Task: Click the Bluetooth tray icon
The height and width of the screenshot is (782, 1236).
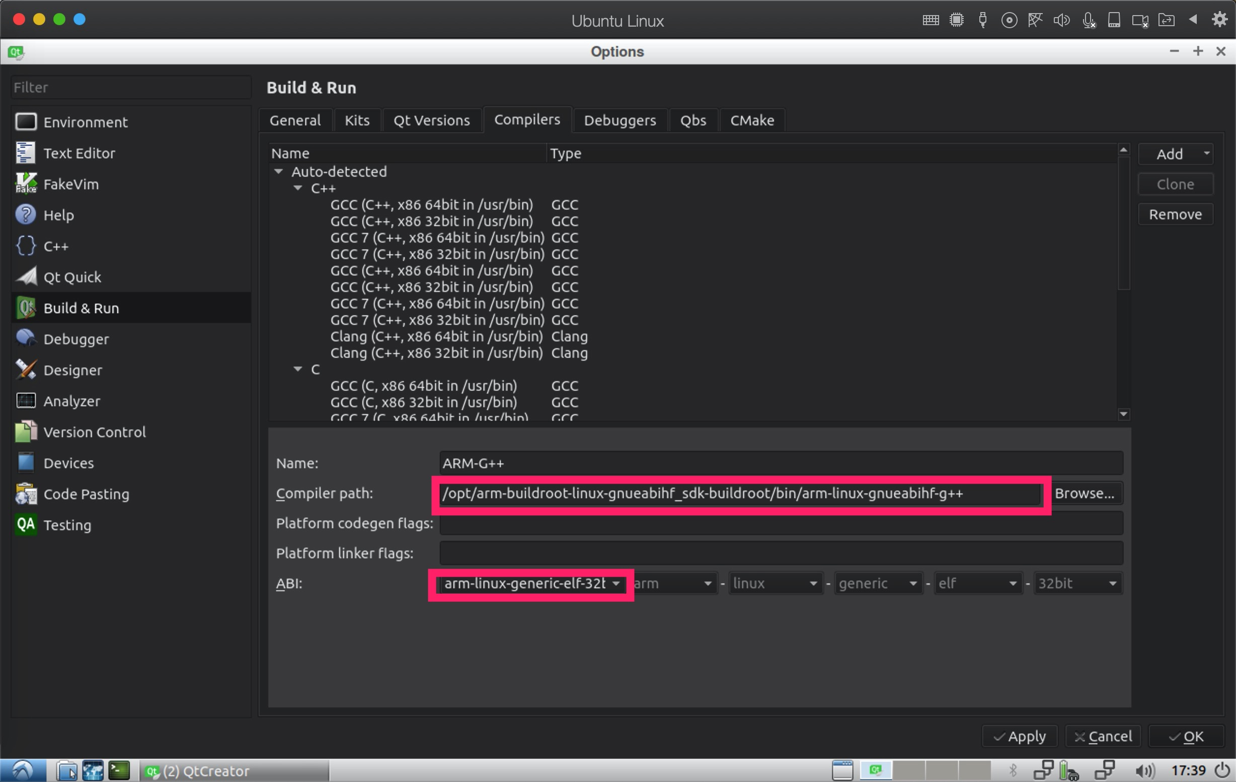Action: pos(1013,771)
